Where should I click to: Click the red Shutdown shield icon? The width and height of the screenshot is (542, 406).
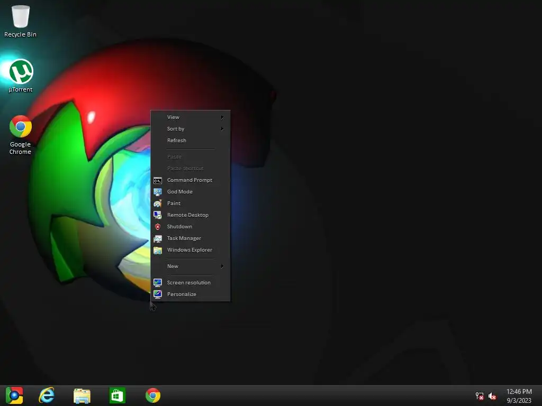click(x=158, y=227)
